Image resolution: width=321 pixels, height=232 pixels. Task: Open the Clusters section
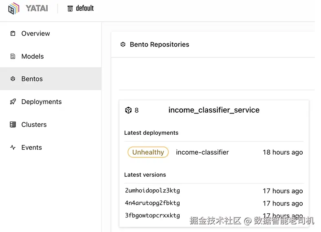click(x=34, y=125)
